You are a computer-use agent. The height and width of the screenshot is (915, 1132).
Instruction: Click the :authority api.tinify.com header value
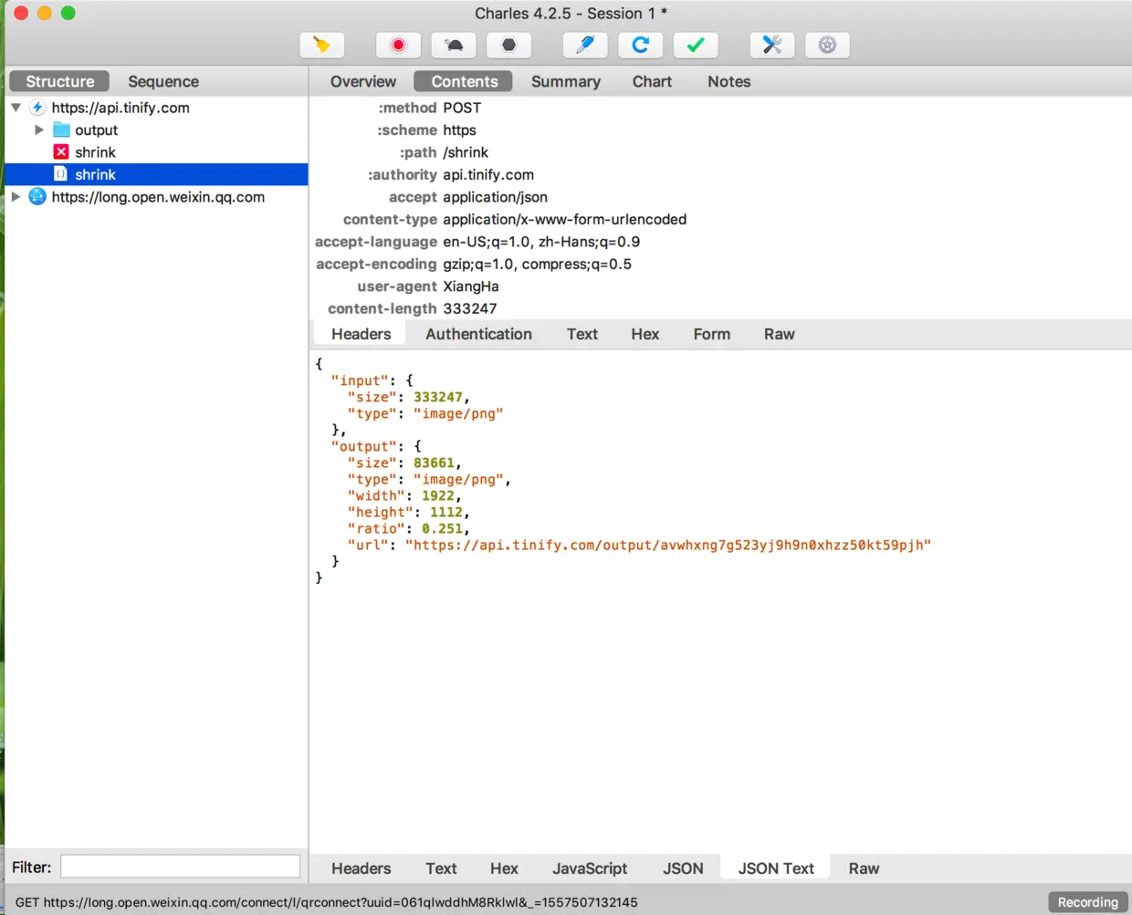click(x=488, y=174)
